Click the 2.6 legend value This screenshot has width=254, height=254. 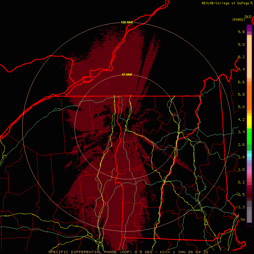[241, 145]
